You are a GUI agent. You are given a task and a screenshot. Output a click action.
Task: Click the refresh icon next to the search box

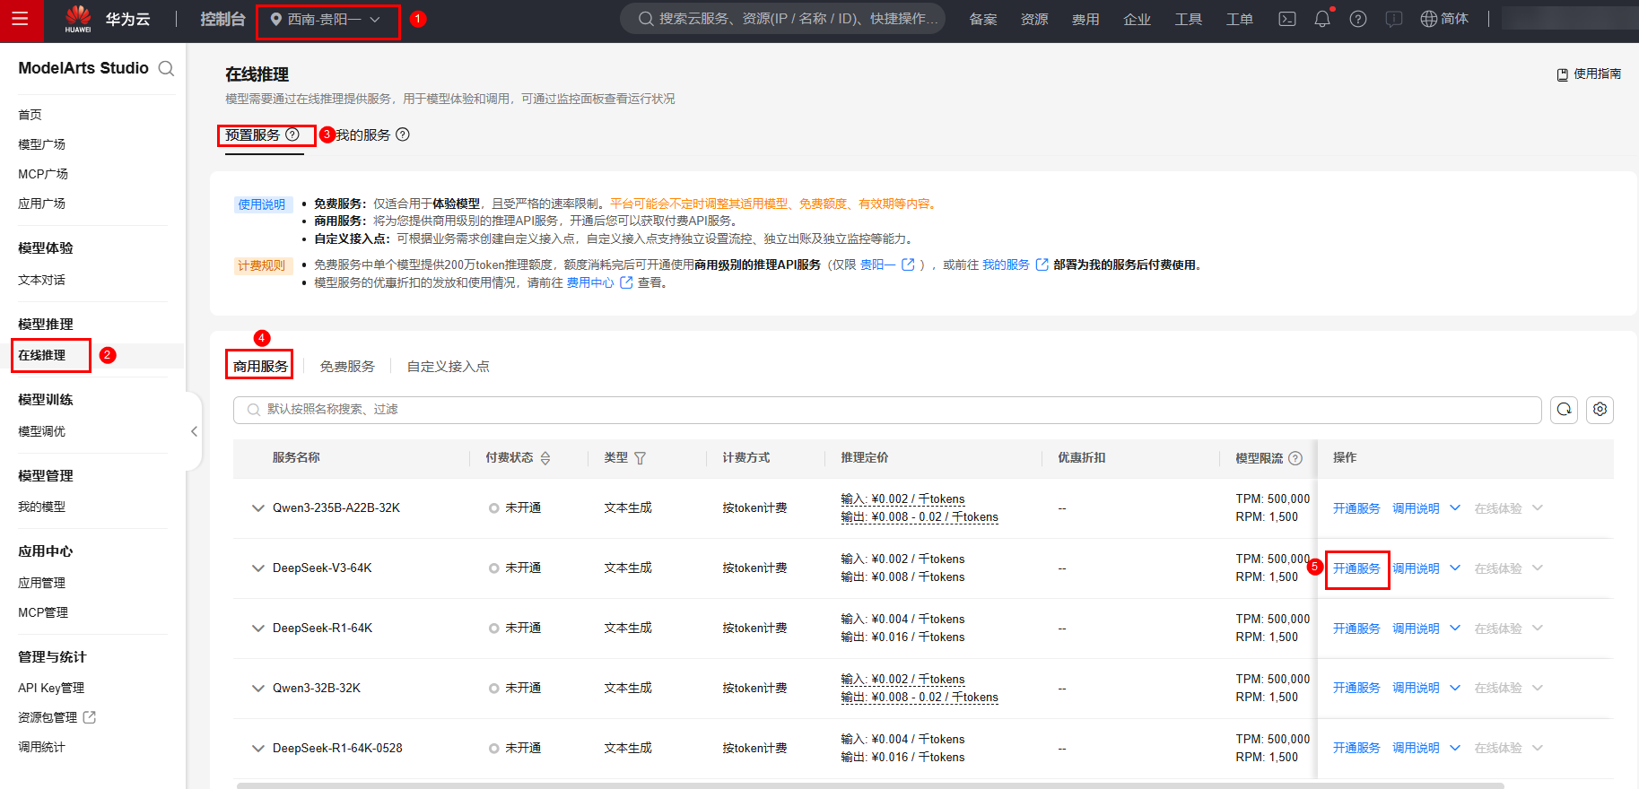(1565, 410)
